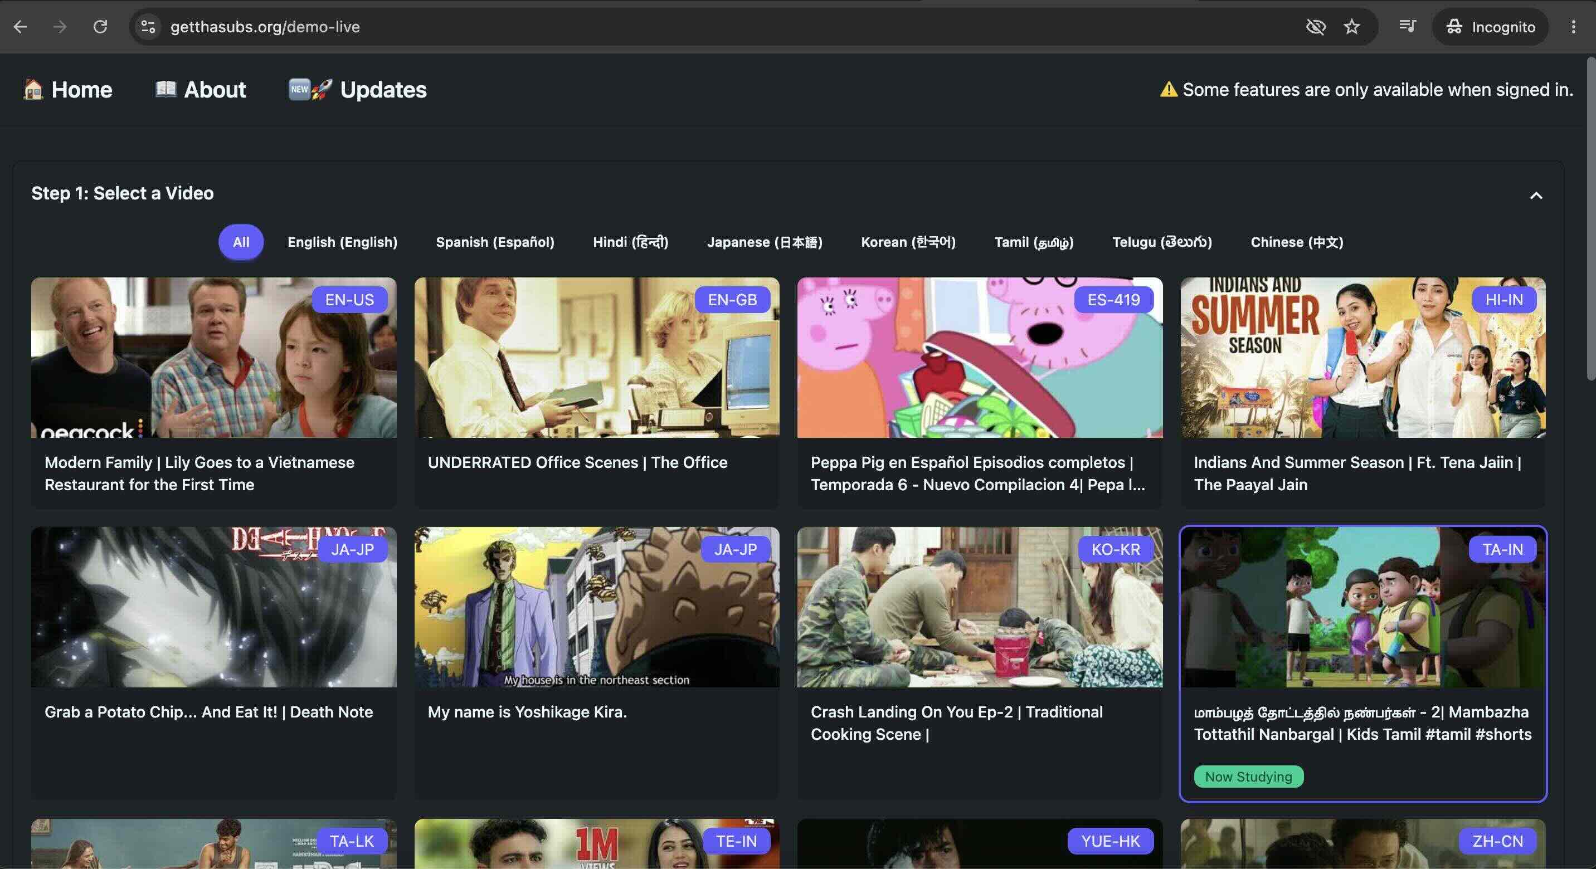Click the ES-419 language badge
1596x869 pixels.
click(x=1113, y=300)
